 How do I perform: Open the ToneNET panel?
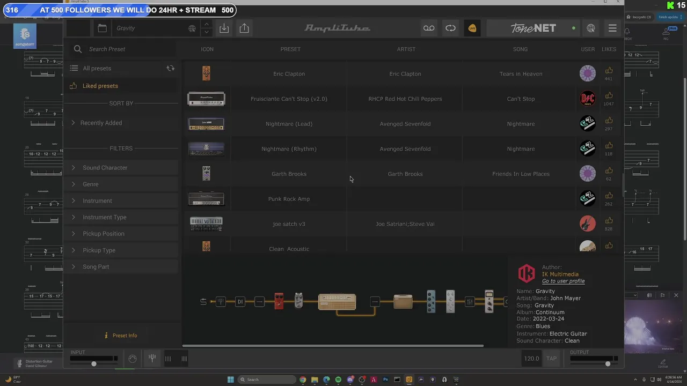click(x=533, y=28)
